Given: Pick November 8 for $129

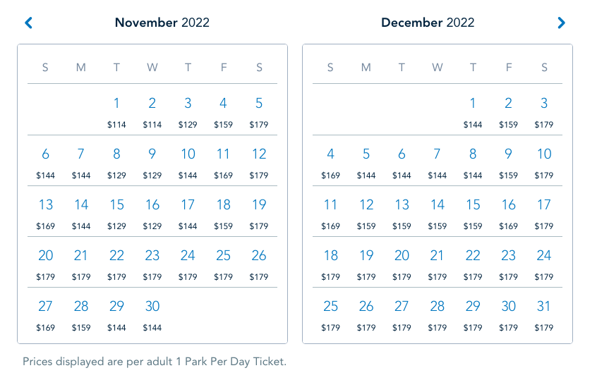Looking at the screenshot, I should [x=116, y=161].
